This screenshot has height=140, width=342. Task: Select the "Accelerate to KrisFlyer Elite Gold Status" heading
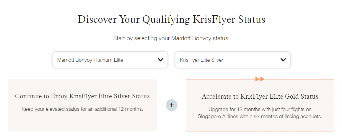(260, 97)
